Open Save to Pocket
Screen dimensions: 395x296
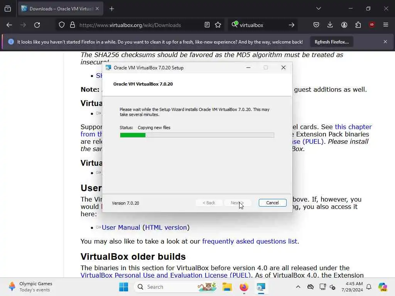[x=316, y=25]
